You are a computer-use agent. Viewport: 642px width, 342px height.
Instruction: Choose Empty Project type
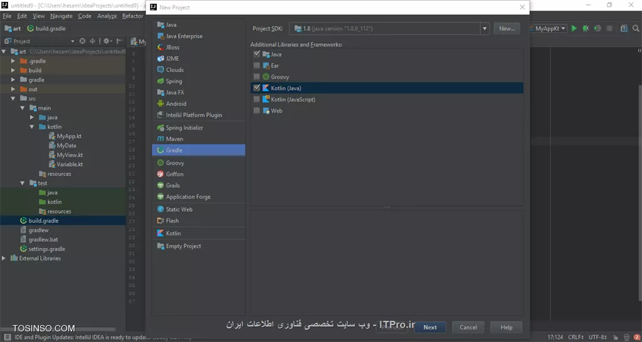point(199,246)
